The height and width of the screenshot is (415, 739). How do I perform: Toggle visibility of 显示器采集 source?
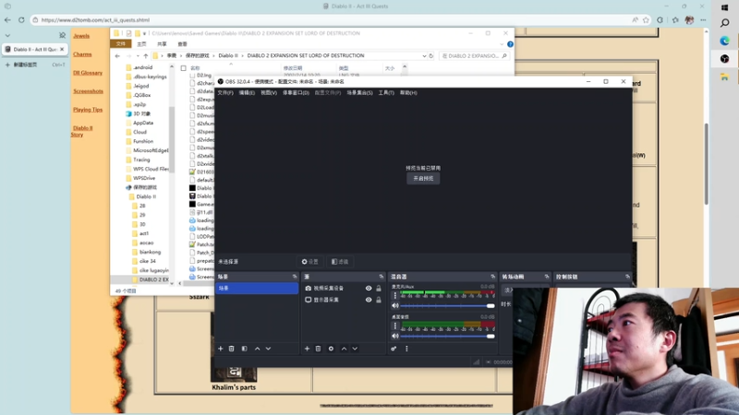tap(369, 300)
